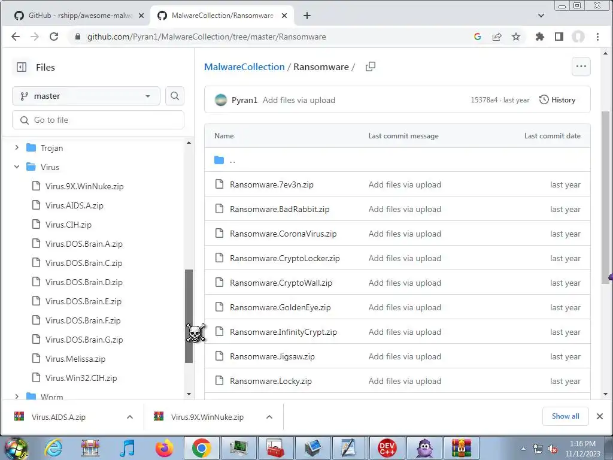Open WinRAR from the taskbar
The image size is (613, 460).
[x=462, y=448]
